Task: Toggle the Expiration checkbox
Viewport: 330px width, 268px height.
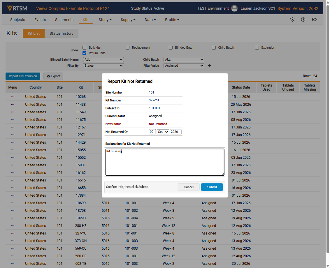Action: [x=257, y=47]
